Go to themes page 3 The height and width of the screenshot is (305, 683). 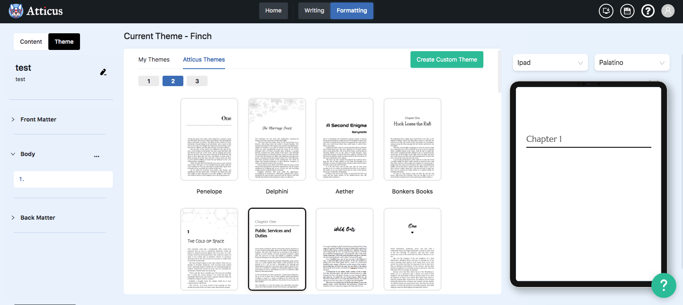point(197,81)
